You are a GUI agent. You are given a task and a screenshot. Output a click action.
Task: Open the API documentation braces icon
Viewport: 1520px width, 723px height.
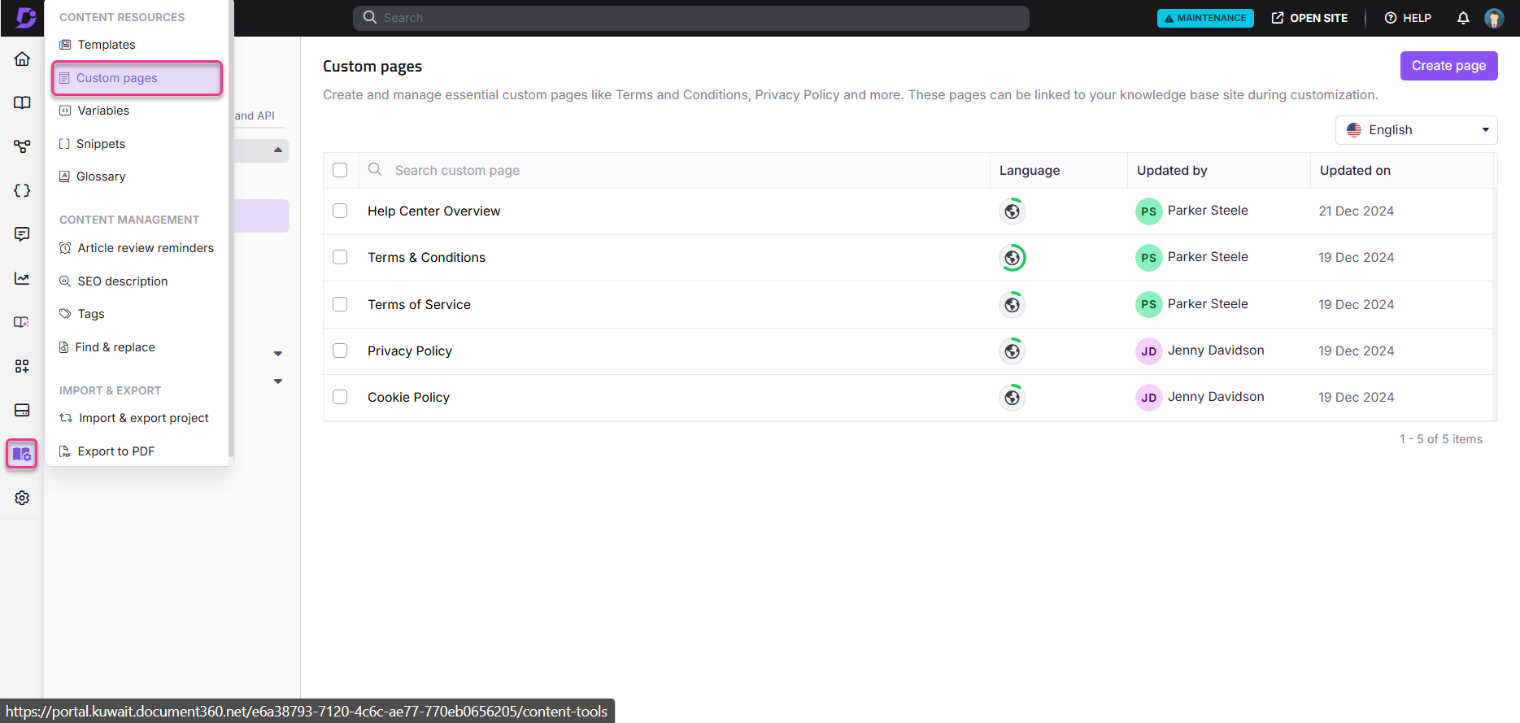[x=22, y=190]
